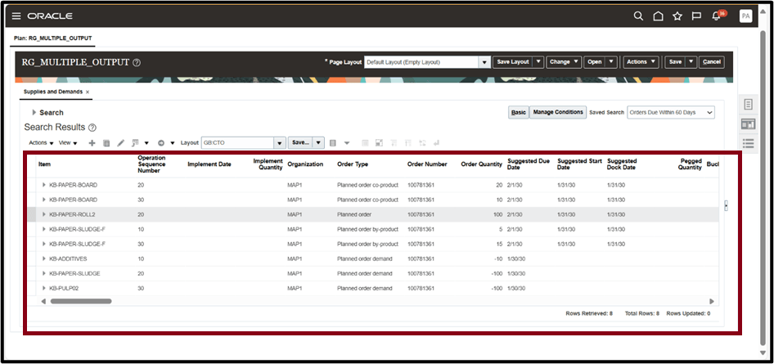The width and height of the screenshot is (774, 364).
Task: Open the Page Layout dropdown
Action: click(484, 62)
